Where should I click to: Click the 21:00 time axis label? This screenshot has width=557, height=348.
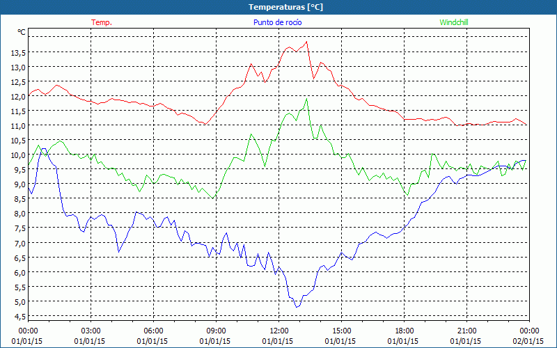466,331
